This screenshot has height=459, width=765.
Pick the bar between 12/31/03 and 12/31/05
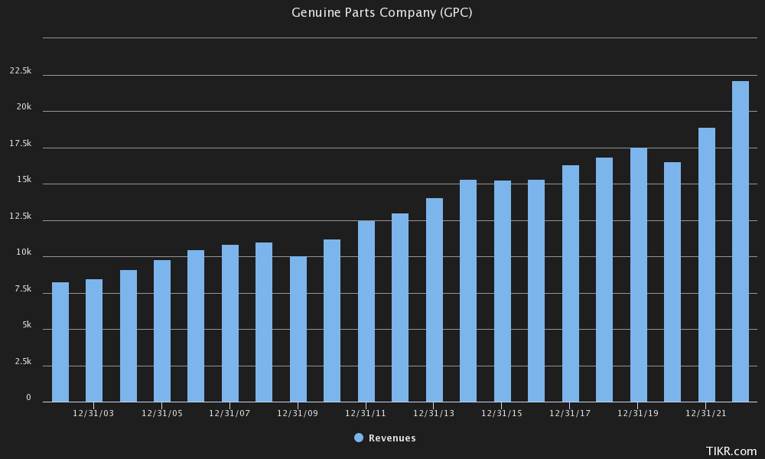point(129,336)
